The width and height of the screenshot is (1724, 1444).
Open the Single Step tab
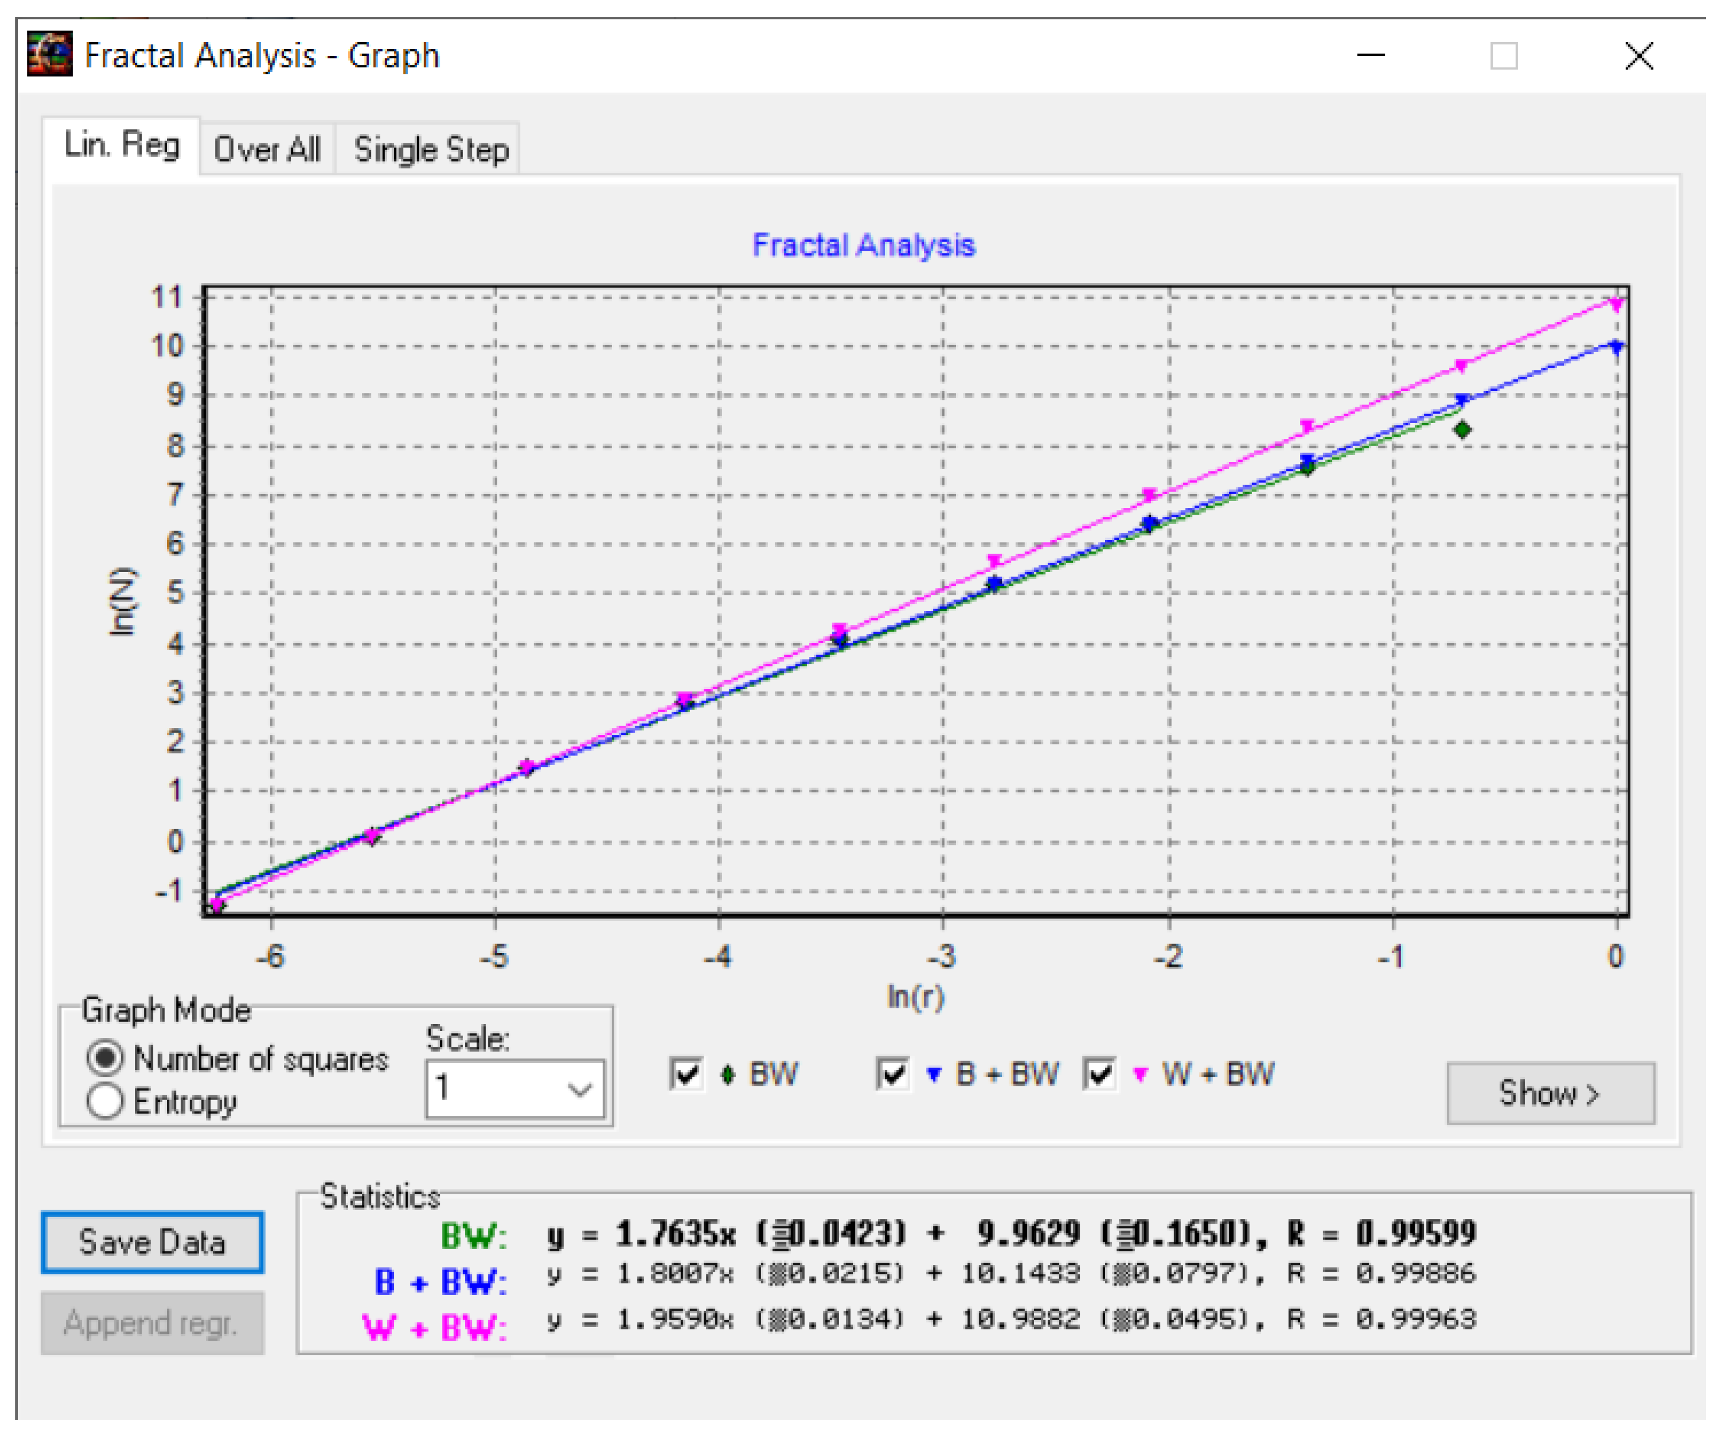coord(431,150)
